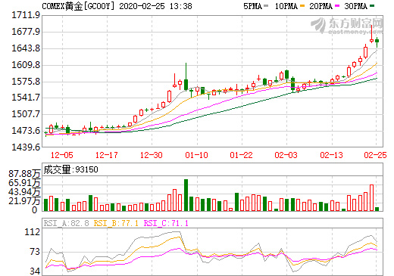Click the 02-25 date axis label
Screen dimensions: 394x276
[x=375, y=155]
